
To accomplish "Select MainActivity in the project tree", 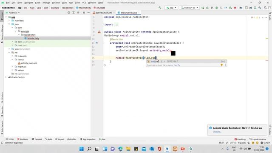I will (x=33, y=38).
